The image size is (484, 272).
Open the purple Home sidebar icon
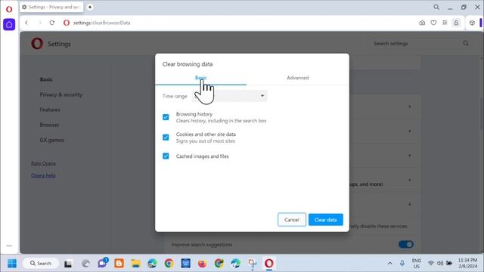coord(9,24)
